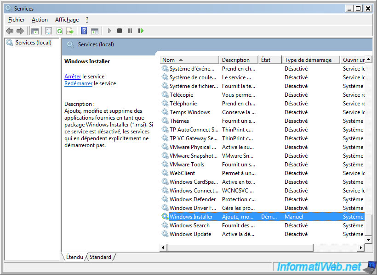Select the Système de coule... service row
377x275 pixels.
(x=263, y=77)
